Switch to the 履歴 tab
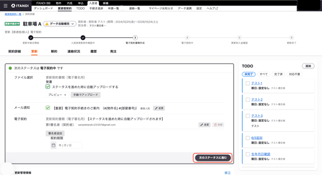Viewport: 322px width, 175px height. tap(93, 51)
